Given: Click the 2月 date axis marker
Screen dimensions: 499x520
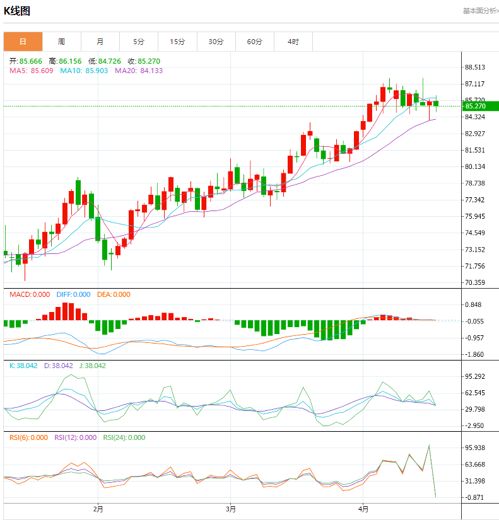Looking at the screenshot, I should [98, 509].
